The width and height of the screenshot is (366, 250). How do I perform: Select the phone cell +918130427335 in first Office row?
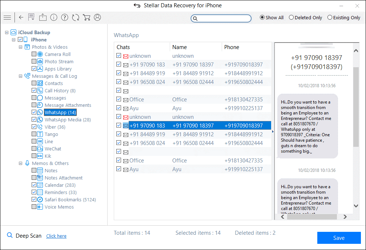click(x=244, y=99)
